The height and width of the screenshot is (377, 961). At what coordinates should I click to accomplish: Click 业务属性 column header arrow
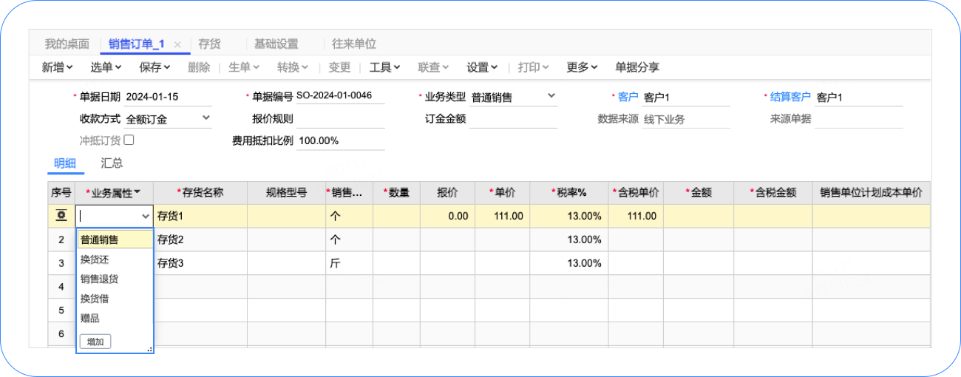pos(137,193)
